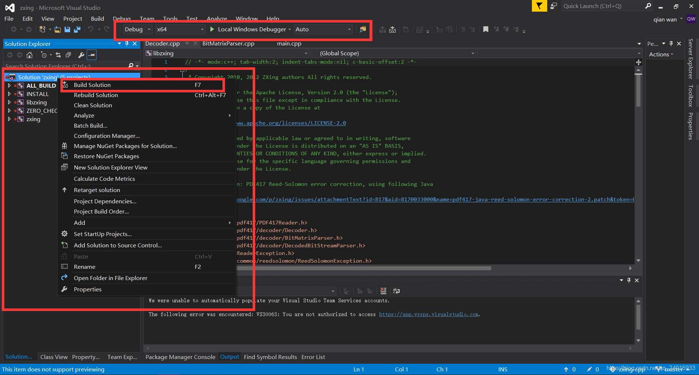Open the Actions dropdown in side panel

tap(661, 55)
